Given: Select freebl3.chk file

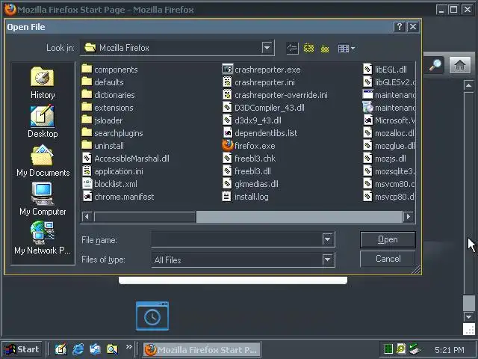Looking at the screenshot, I should (249, 159).
